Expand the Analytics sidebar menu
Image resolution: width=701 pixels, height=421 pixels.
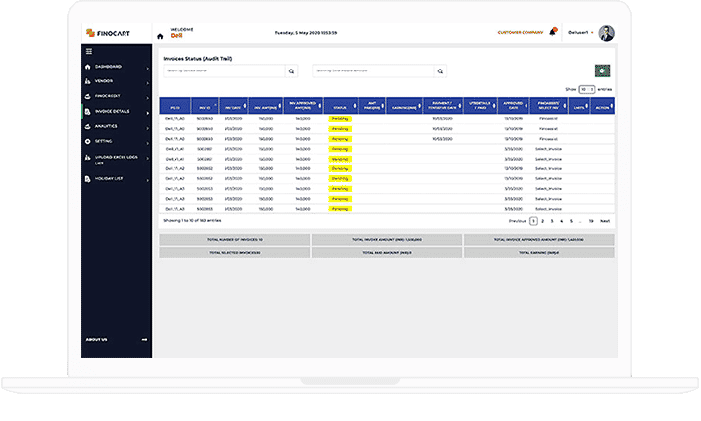point(116,126)
